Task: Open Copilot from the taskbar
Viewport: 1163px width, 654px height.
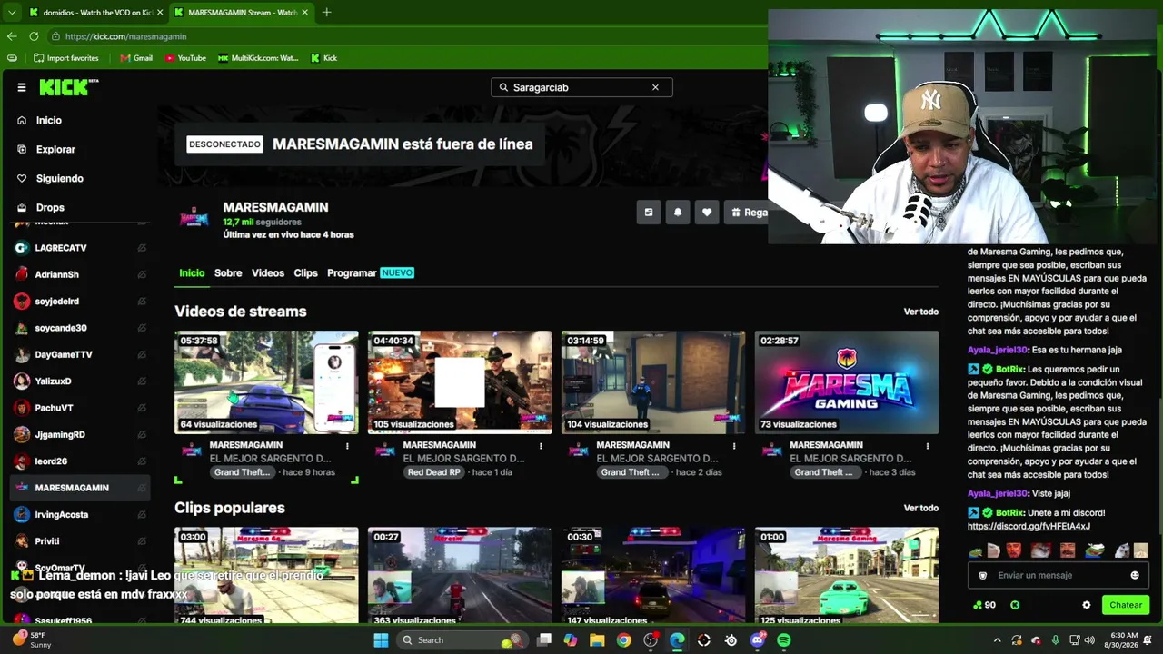Action: [570, 640]
